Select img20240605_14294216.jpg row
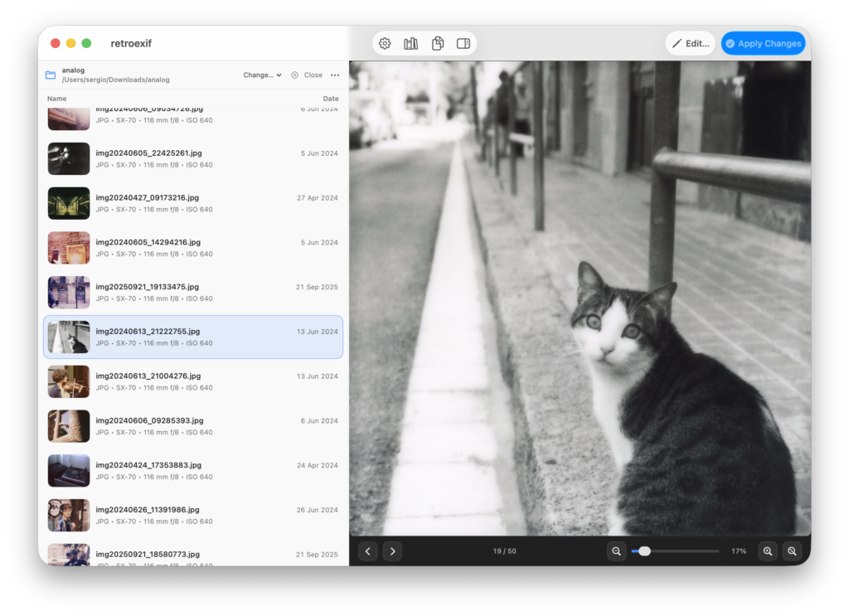849x616 pixels. click(192, 248)
